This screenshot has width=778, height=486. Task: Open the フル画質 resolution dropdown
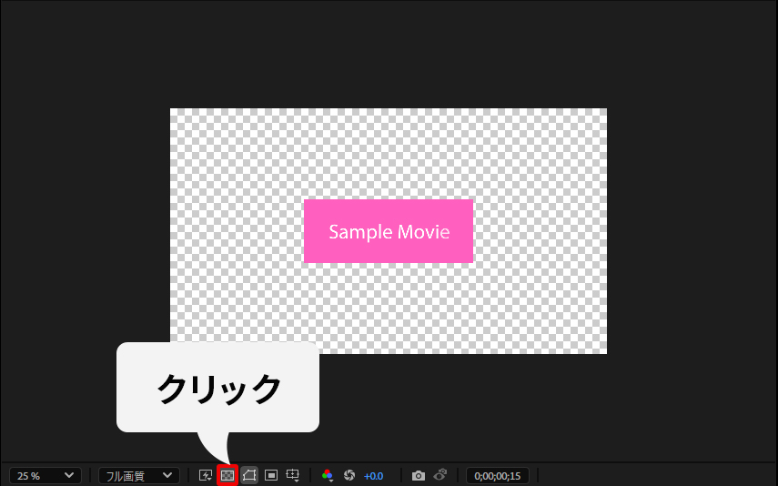pos(138,476)
